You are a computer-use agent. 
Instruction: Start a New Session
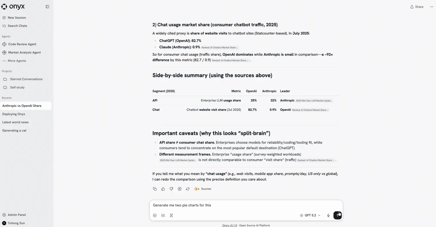pyautogui.click(x=17, y=18)
